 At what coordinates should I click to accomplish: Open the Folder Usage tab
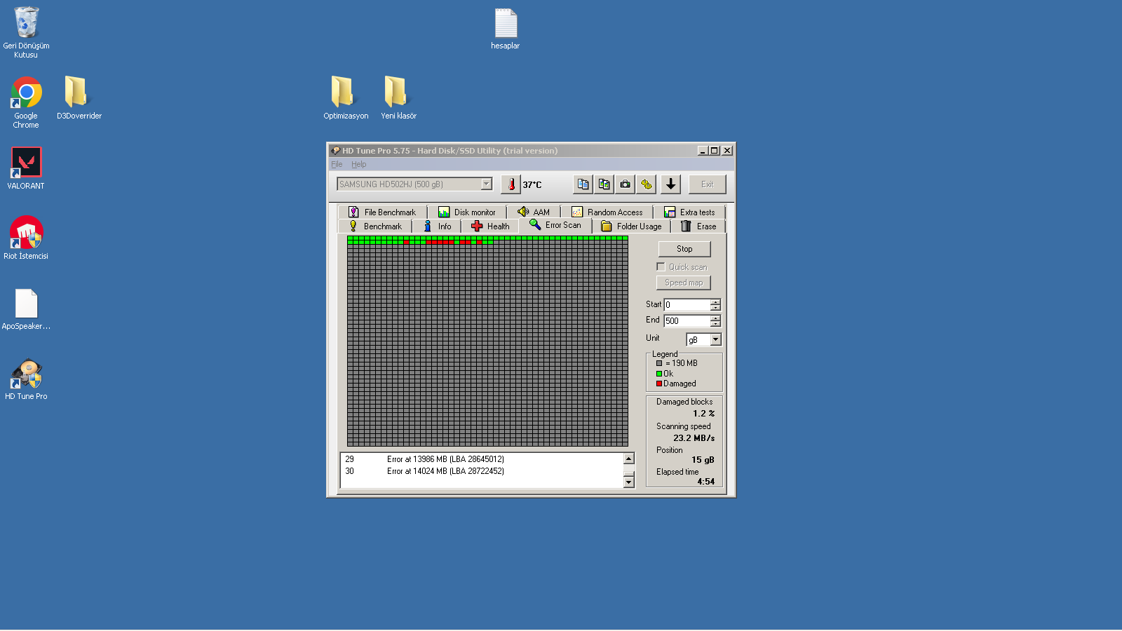(x=632, y=226)
